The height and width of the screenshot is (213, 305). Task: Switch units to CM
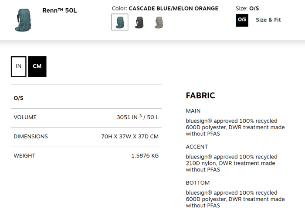[37, 67]
